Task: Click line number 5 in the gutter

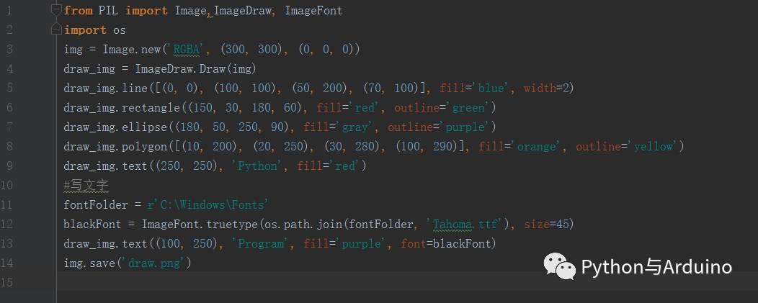Action: coord(9,89)
